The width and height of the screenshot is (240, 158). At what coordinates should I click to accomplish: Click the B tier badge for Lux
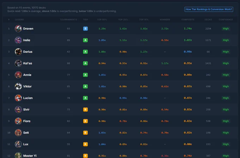coord(85,144)
